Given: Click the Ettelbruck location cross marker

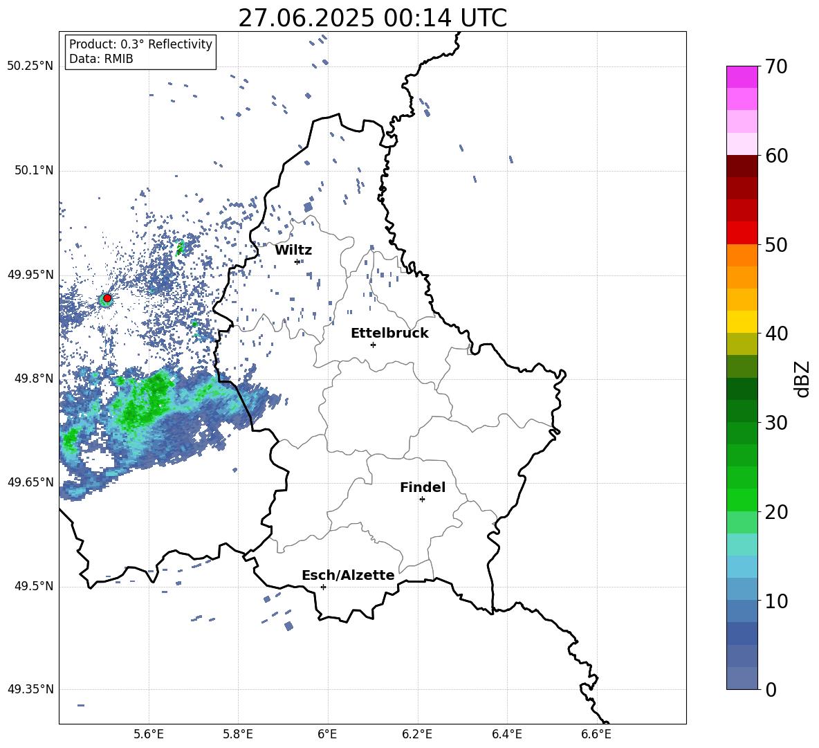Looking at the screenshot, I should [373, 345].
